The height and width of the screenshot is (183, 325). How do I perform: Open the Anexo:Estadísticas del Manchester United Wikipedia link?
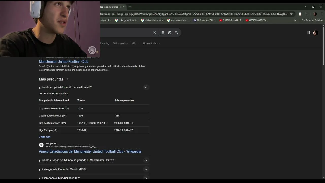[x=90, y=151]
